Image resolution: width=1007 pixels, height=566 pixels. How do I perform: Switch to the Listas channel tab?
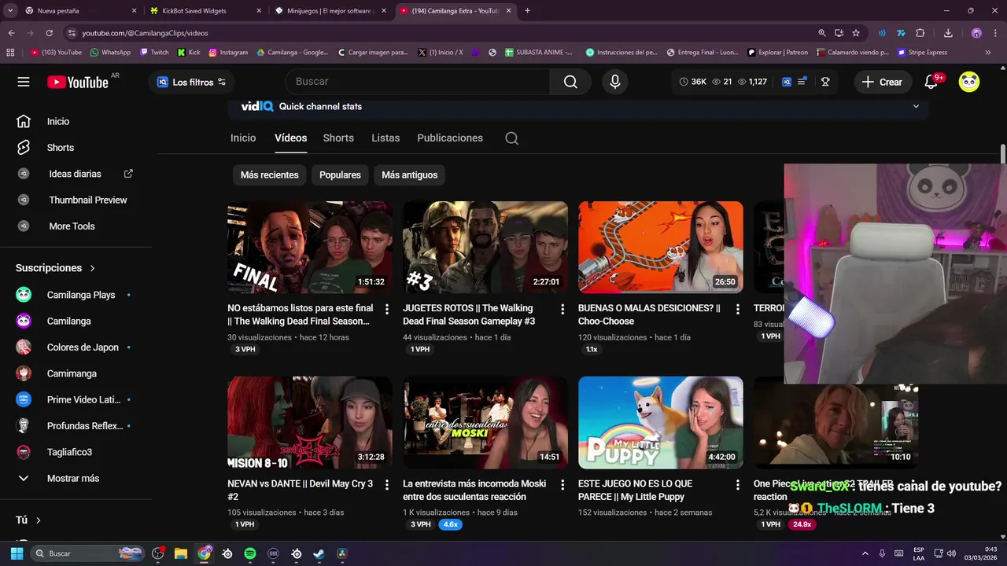point(385,138)
